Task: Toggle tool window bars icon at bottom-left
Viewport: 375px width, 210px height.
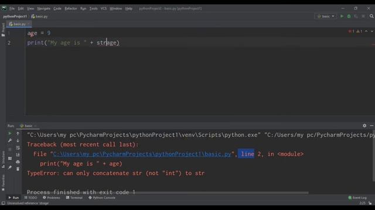Action: 3,203
